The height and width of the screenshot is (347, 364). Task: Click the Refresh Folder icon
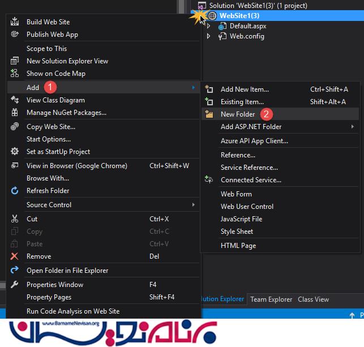(15, 191)
